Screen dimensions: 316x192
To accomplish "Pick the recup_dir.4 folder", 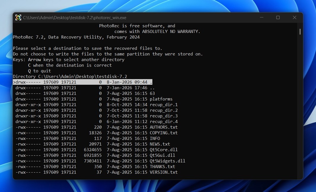I will (x=164, y=121).
